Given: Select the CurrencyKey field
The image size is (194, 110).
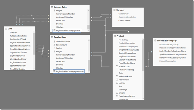Looking at the screenshot, I should tap(124, 14).
